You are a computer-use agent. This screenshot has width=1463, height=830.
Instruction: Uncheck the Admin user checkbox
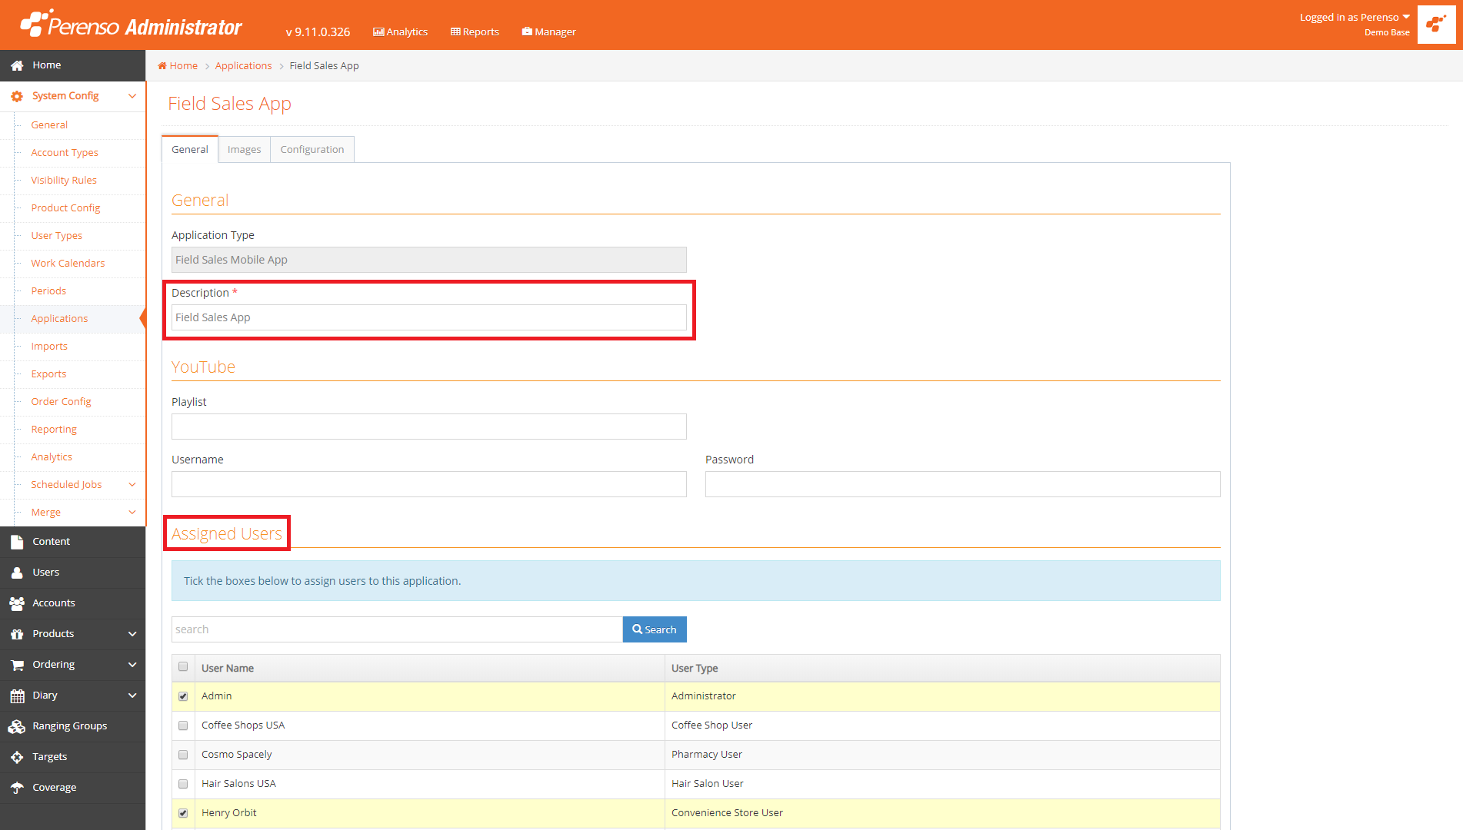(x=183, y=696)
